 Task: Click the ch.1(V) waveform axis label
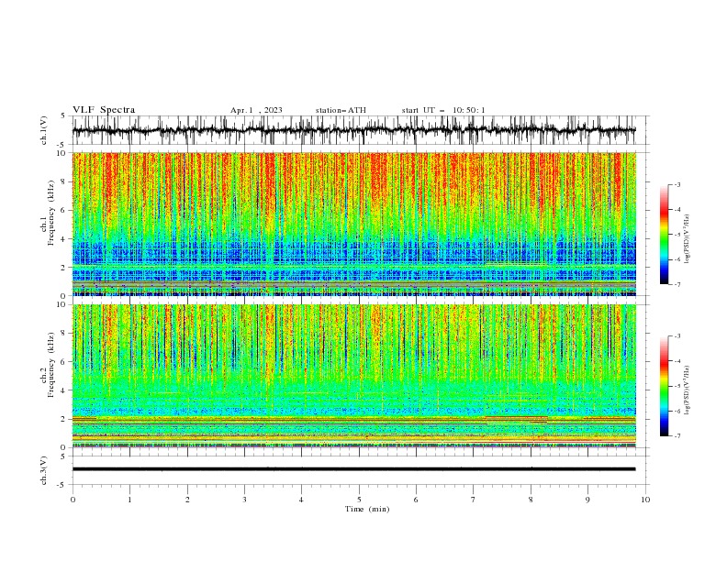[x=44, y=130]
